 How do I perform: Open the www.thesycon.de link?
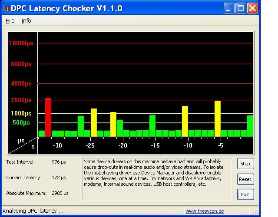[205, 211]
